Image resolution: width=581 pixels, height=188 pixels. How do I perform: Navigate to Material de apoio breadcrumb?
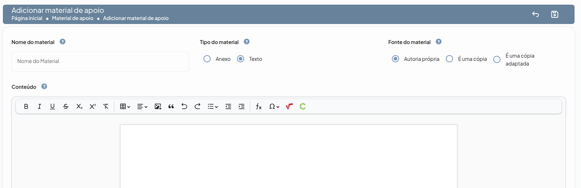(73, 18)
